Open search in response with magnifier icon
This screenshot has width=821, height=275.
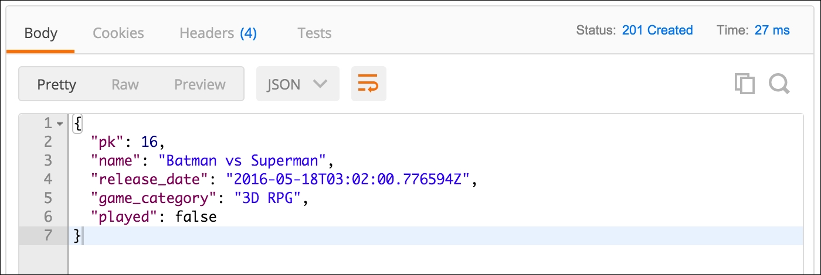pyautogui.click(x=779, y=84)
